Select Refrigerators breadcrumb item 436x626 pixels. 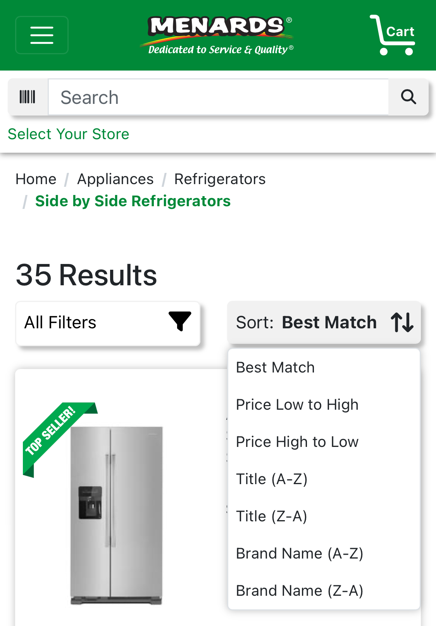(x=219, y=179)
